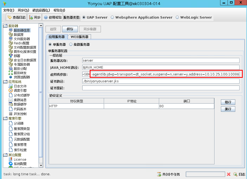Select the 服务分配 tree icon

(x=11, y=69)
